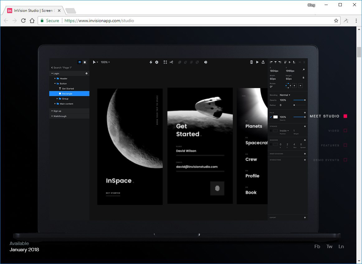362x264 pixels.
Task: Click the home icon beside Login artboard
Action: (87, 73)
